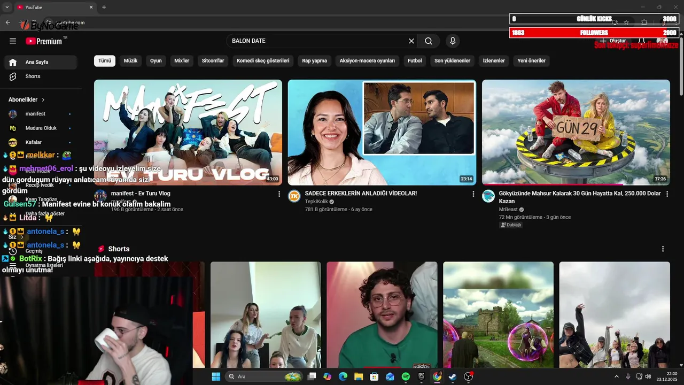Open Kafalar subscription in sidebar
This screenshot has width=684, height=385.
(41, 143)
